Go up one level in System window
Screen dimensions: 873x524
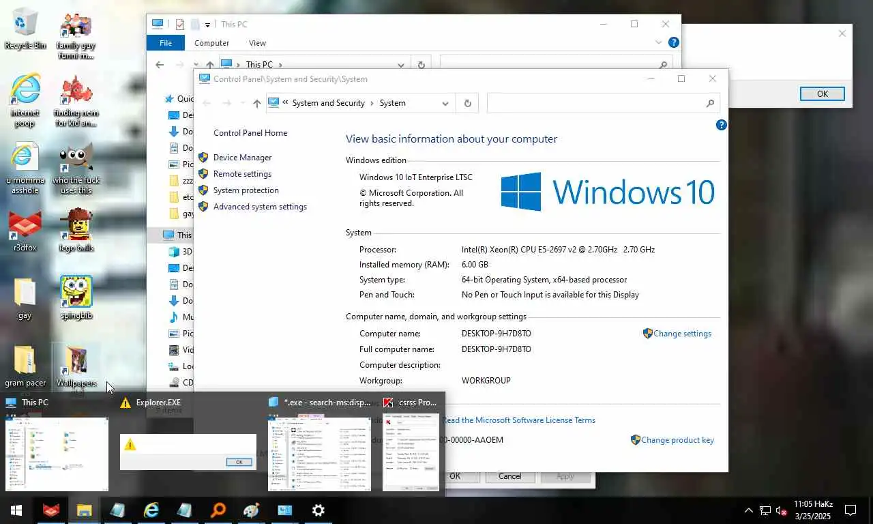256,103
